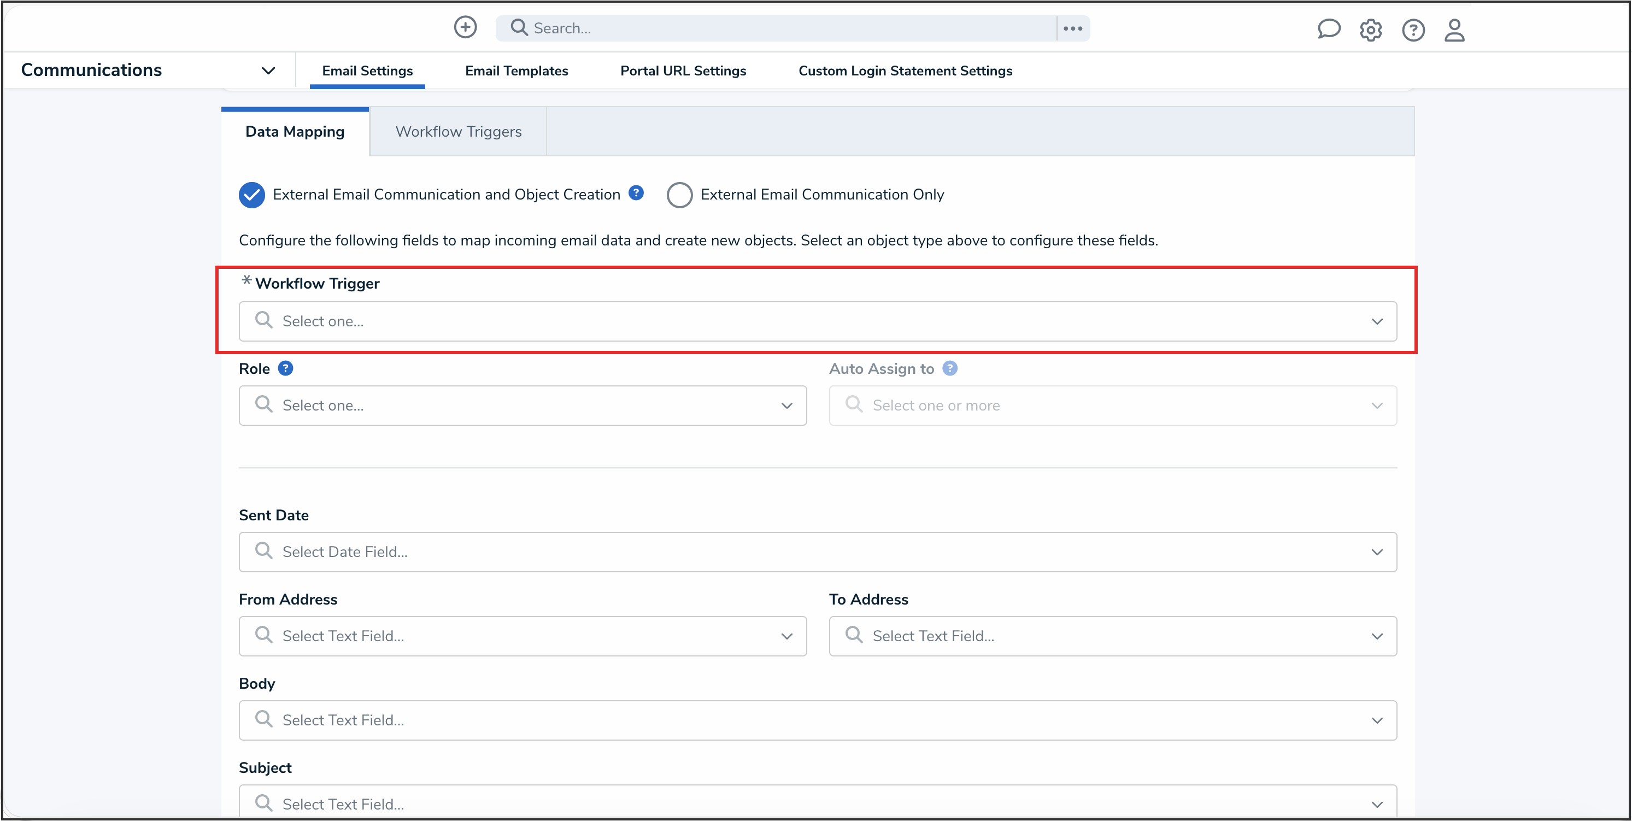Deselect External Email Communication and Object Creation
This screenshot has width=1632, height=821.
(251, 195)
